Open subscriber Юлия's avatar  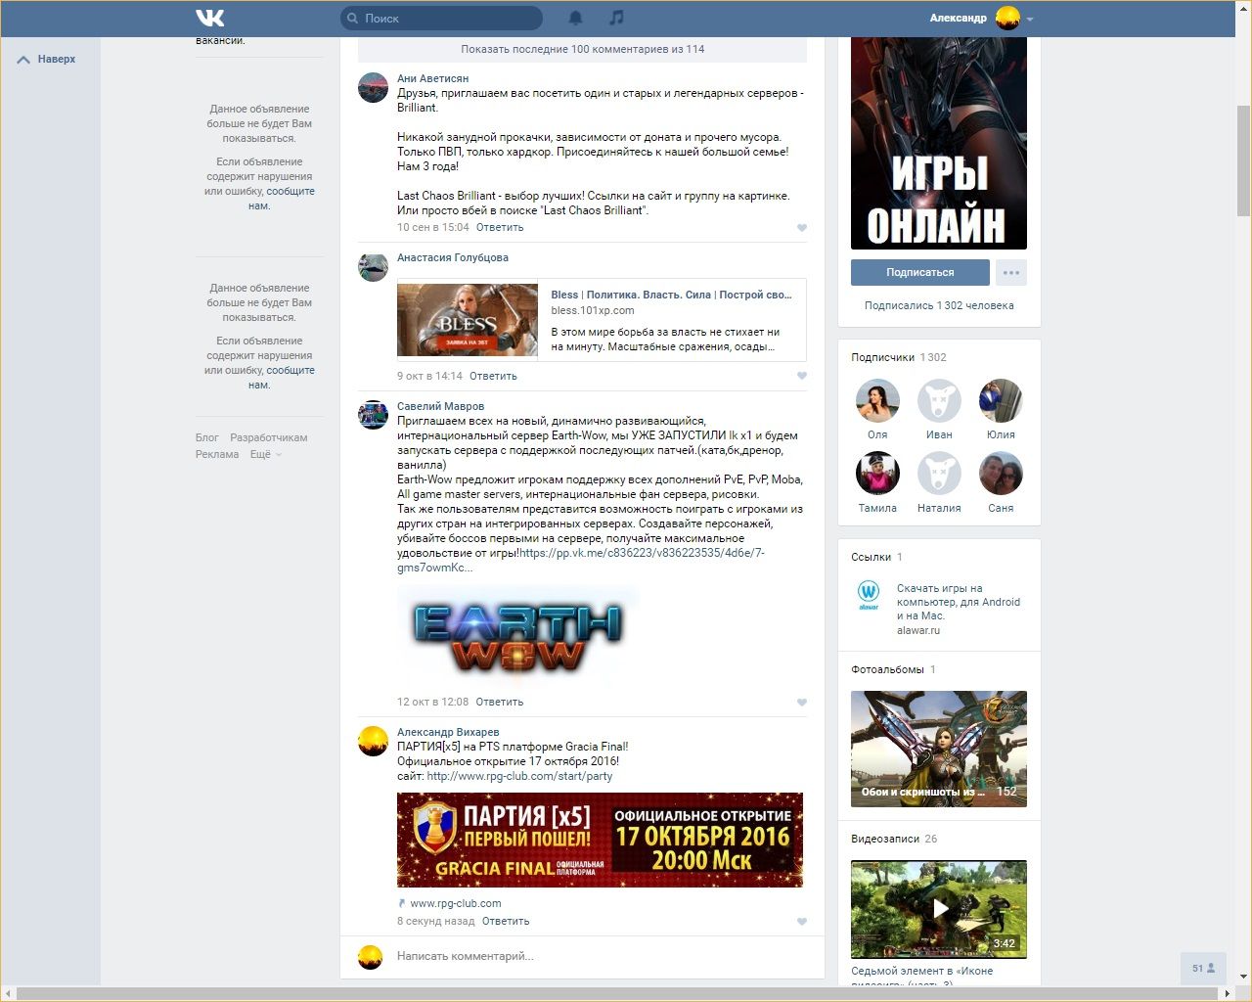1001,400
